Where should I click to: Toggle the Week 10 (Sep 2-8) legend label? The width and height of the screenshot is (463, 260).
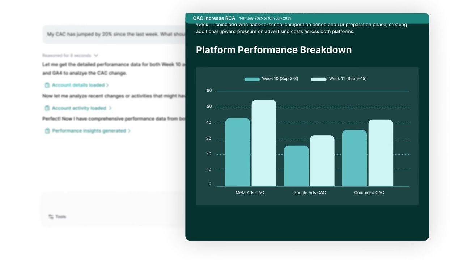pos(280,79)
